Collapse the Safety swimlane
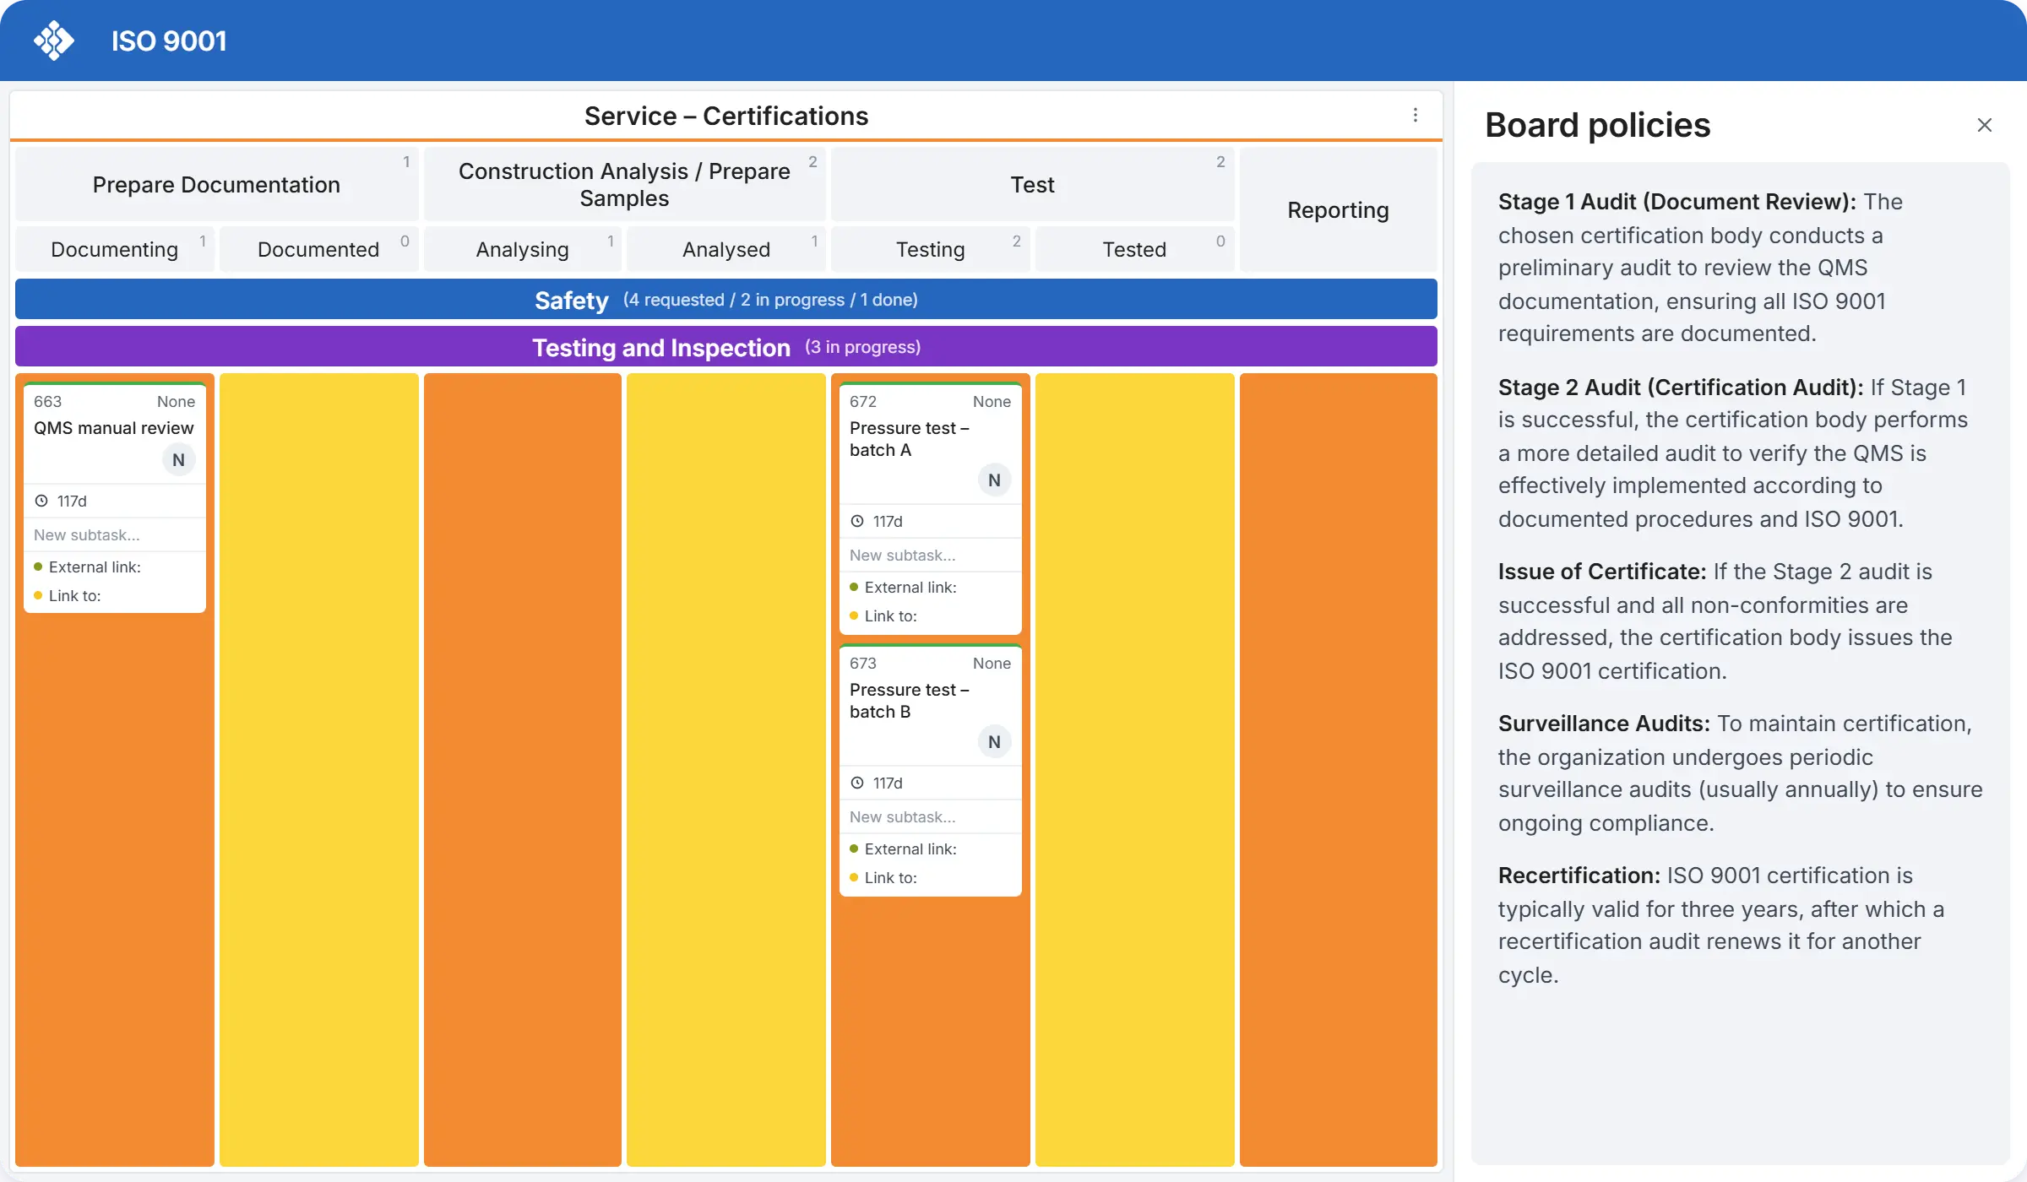 [x=726, y=300]
